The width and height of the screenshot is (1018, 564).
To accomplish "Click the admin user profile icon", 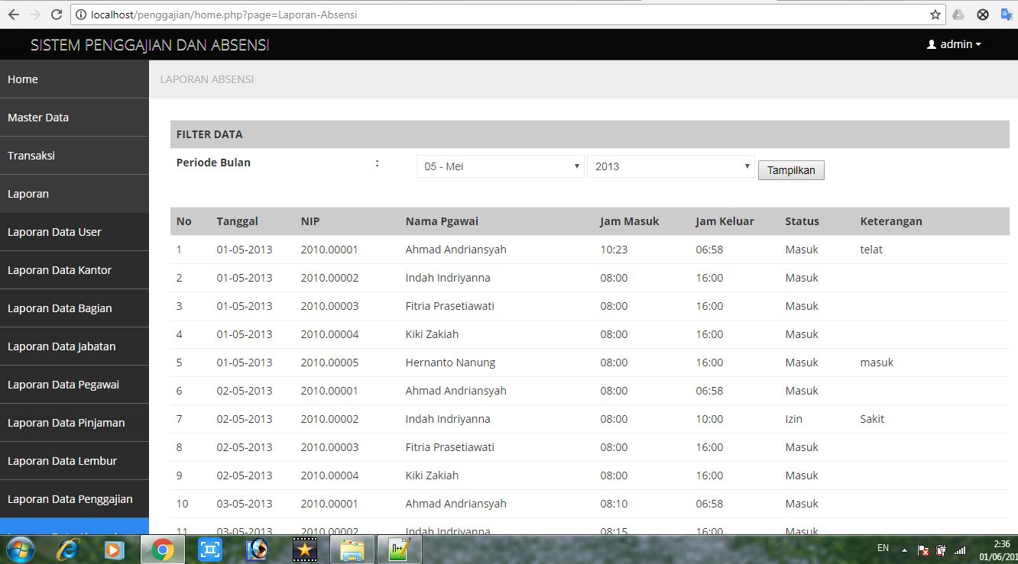I will coord(931,44).
